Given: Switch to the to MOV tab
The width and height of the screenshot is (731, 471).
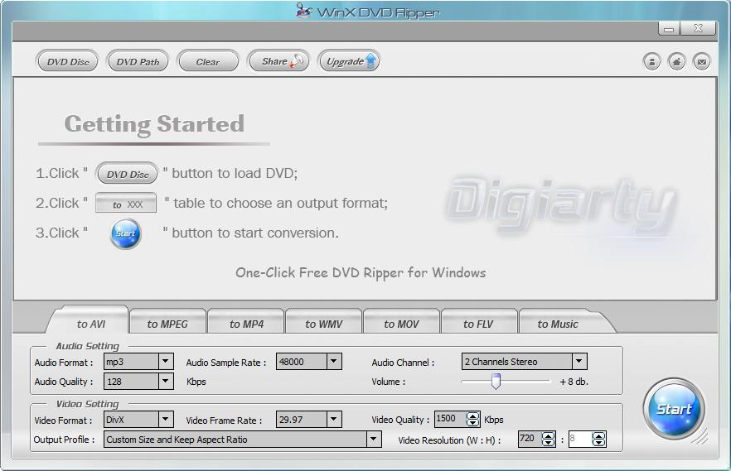Looking at the screenshot, I should [401, 324].
